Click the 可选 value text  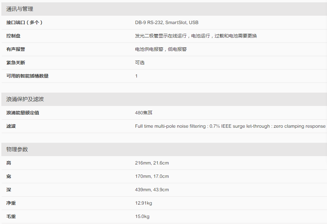coord(140,63)
